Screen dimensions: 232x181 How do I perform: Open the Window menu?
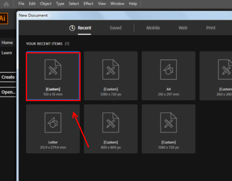117,4
